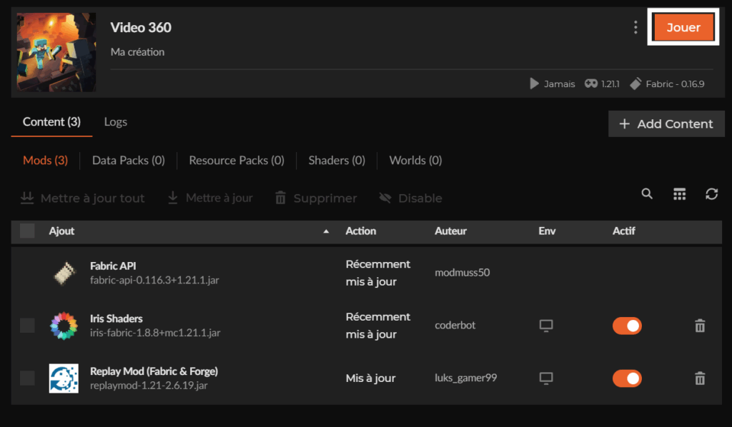This screenshot has width=732, height=427.
Task: Tick the select-all checkbox in header
Action: tap(27, 231)
